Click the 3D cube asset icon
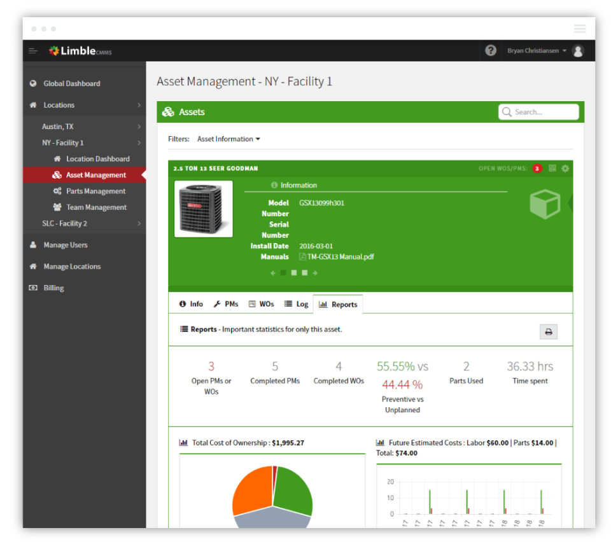Screen dimensions: 611x542 [x=545, y=204]
